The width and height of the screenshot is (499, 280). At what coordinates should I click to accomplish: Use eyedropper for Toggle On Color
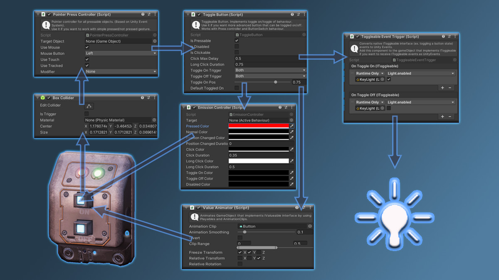point(292,173)
